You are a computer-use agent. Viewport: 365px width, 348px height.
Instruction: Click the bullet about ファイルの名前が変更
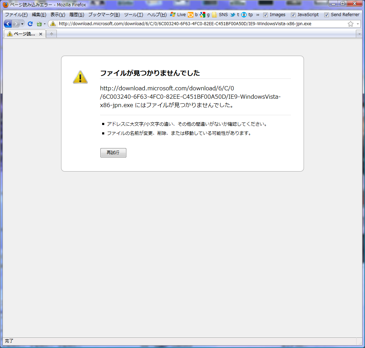click(x=179, y=133)
